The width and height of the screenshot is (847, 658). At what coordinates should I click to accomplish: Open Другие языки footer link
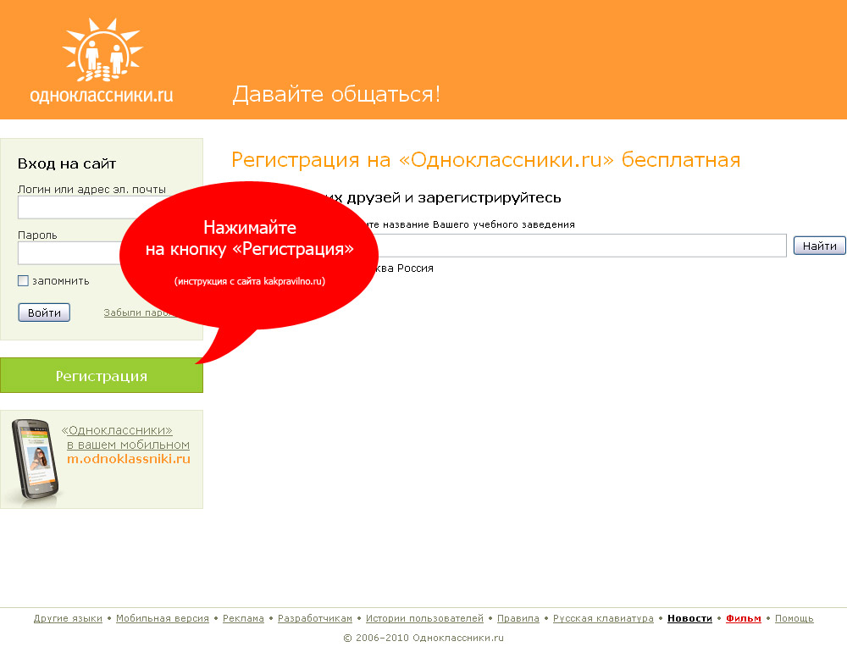(68, 618)
